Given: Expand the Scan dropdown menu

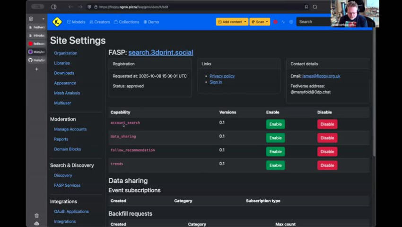Looking at the screenshot, I should point(260,22).
